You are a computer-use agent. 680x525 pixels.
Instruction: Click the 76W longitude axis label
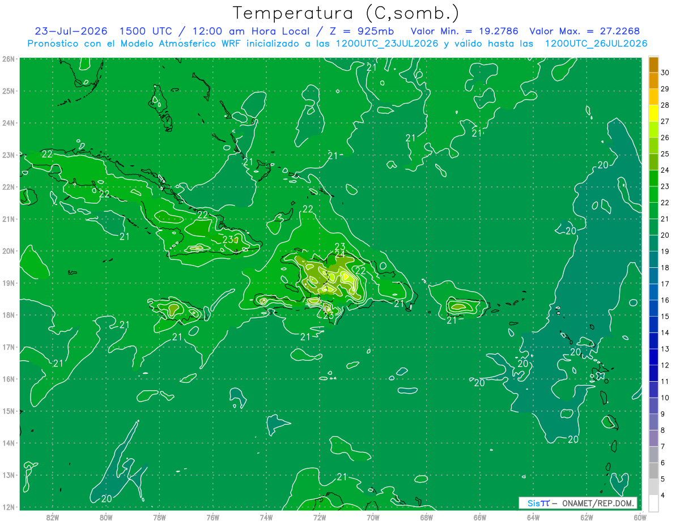point(212,517)
